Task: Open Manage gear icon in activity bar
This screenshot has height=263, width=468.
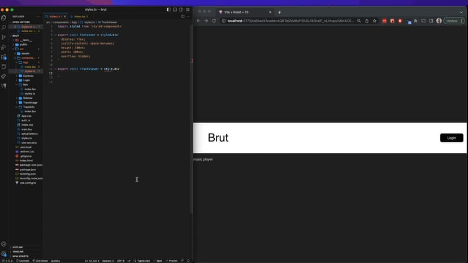Action: 4,253
